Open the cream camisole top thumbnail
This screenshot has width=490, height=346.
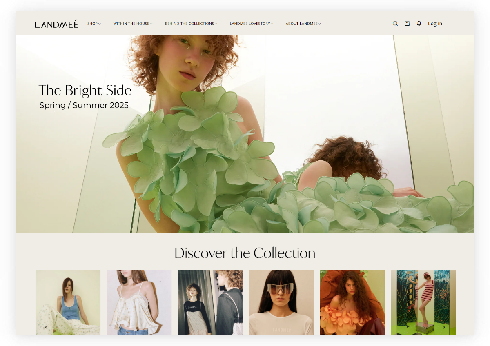pyautogui.click(x=139, y=302)
